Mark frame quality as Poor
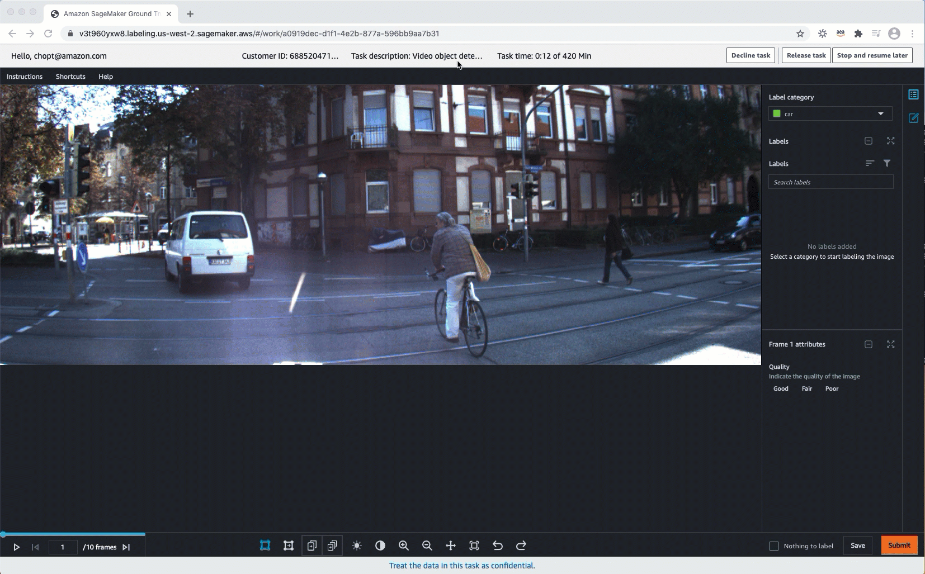 [832, 388]
